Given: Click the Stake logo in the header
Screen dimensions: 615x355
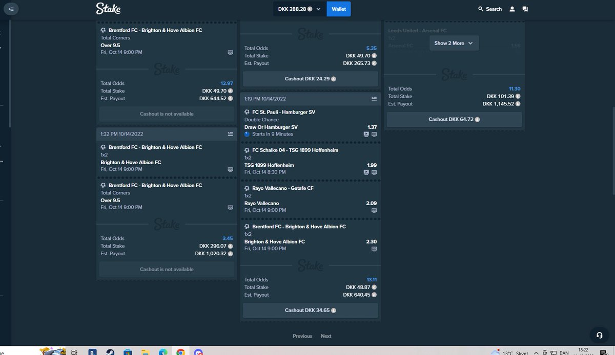Looking at the screenshot, I should (107, 9).
